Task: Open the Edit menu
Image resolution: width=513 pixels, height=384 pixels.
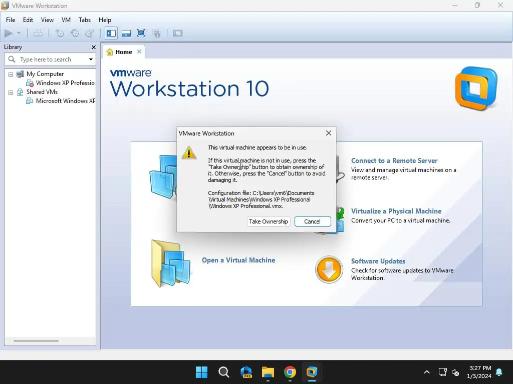Action: tap(28, 20)
